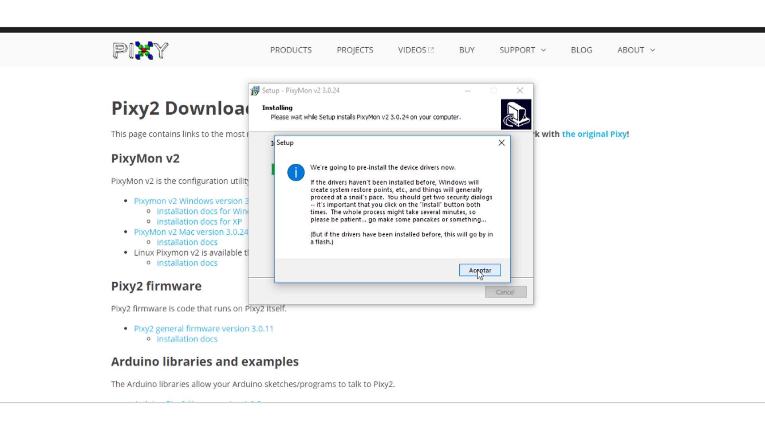The image size is (765, 430).
Task: Click the external link icon beside Videos
Action: click(431, 50)
